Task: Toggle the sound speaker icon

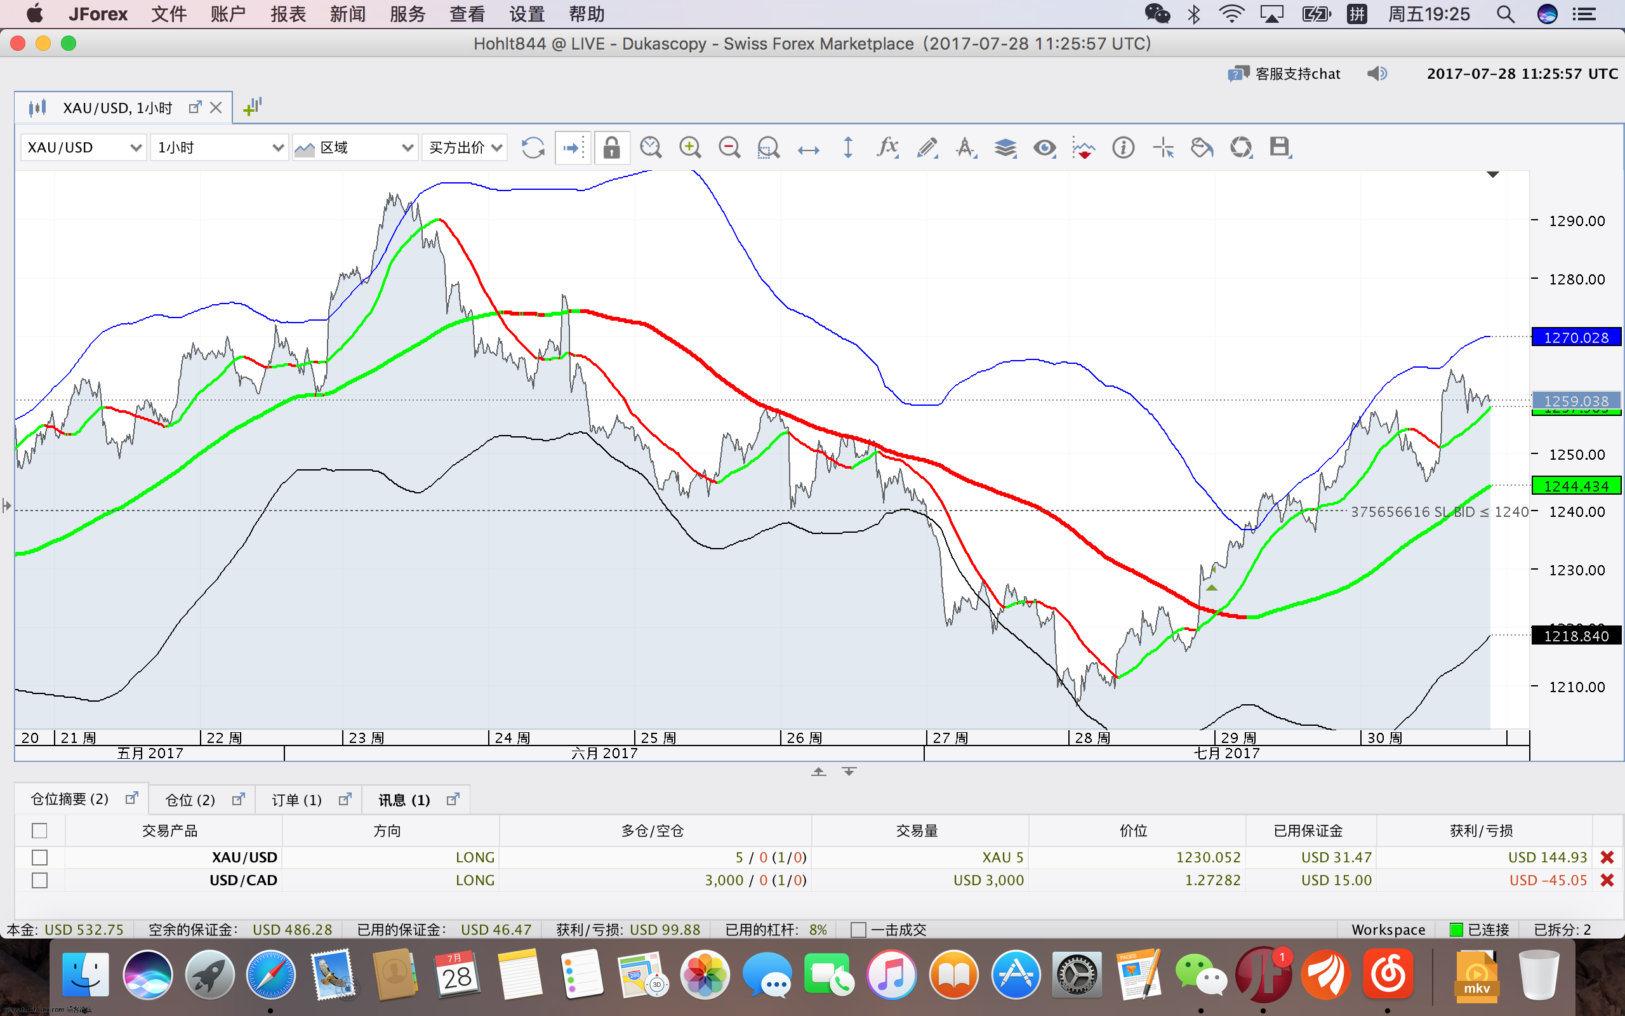Action: pos(1377,73)
